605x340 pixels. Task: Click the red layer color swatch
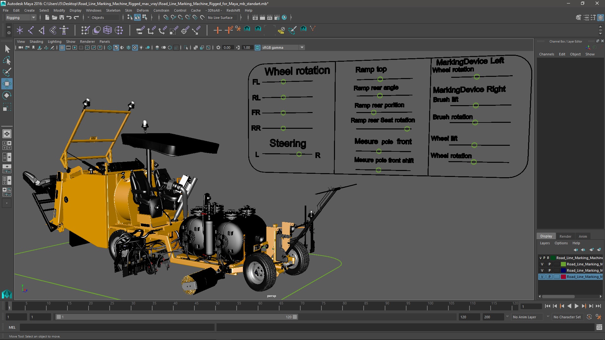click(563, 277)
